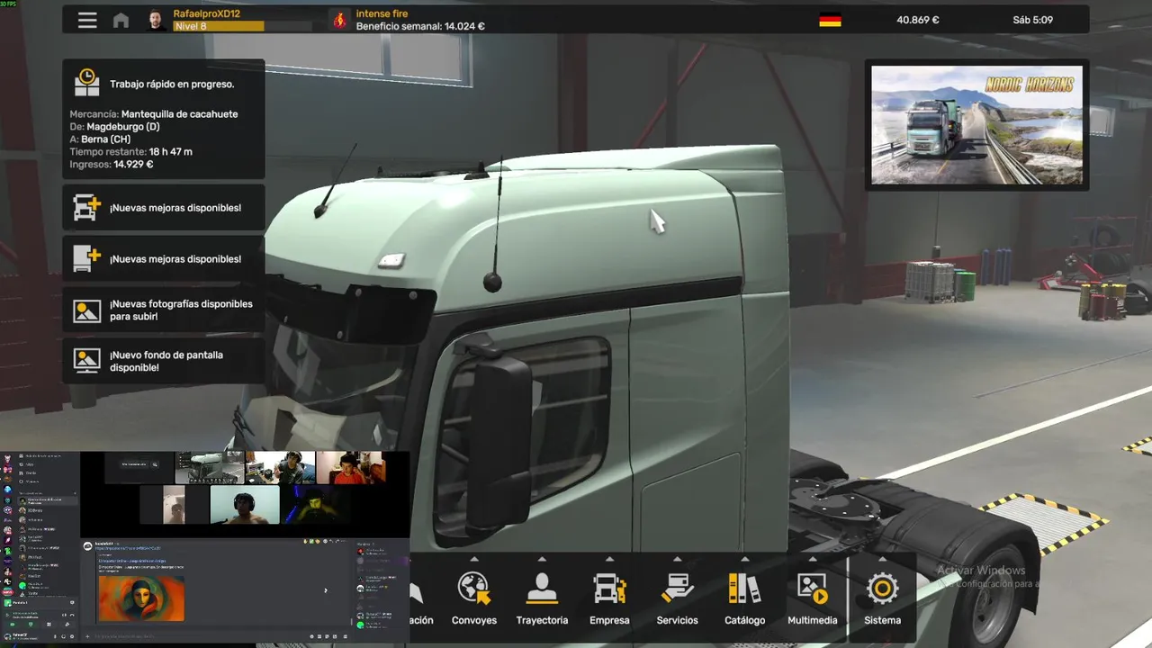
Task: Open the hamburger main menu
Action: (x=87, y=20)
